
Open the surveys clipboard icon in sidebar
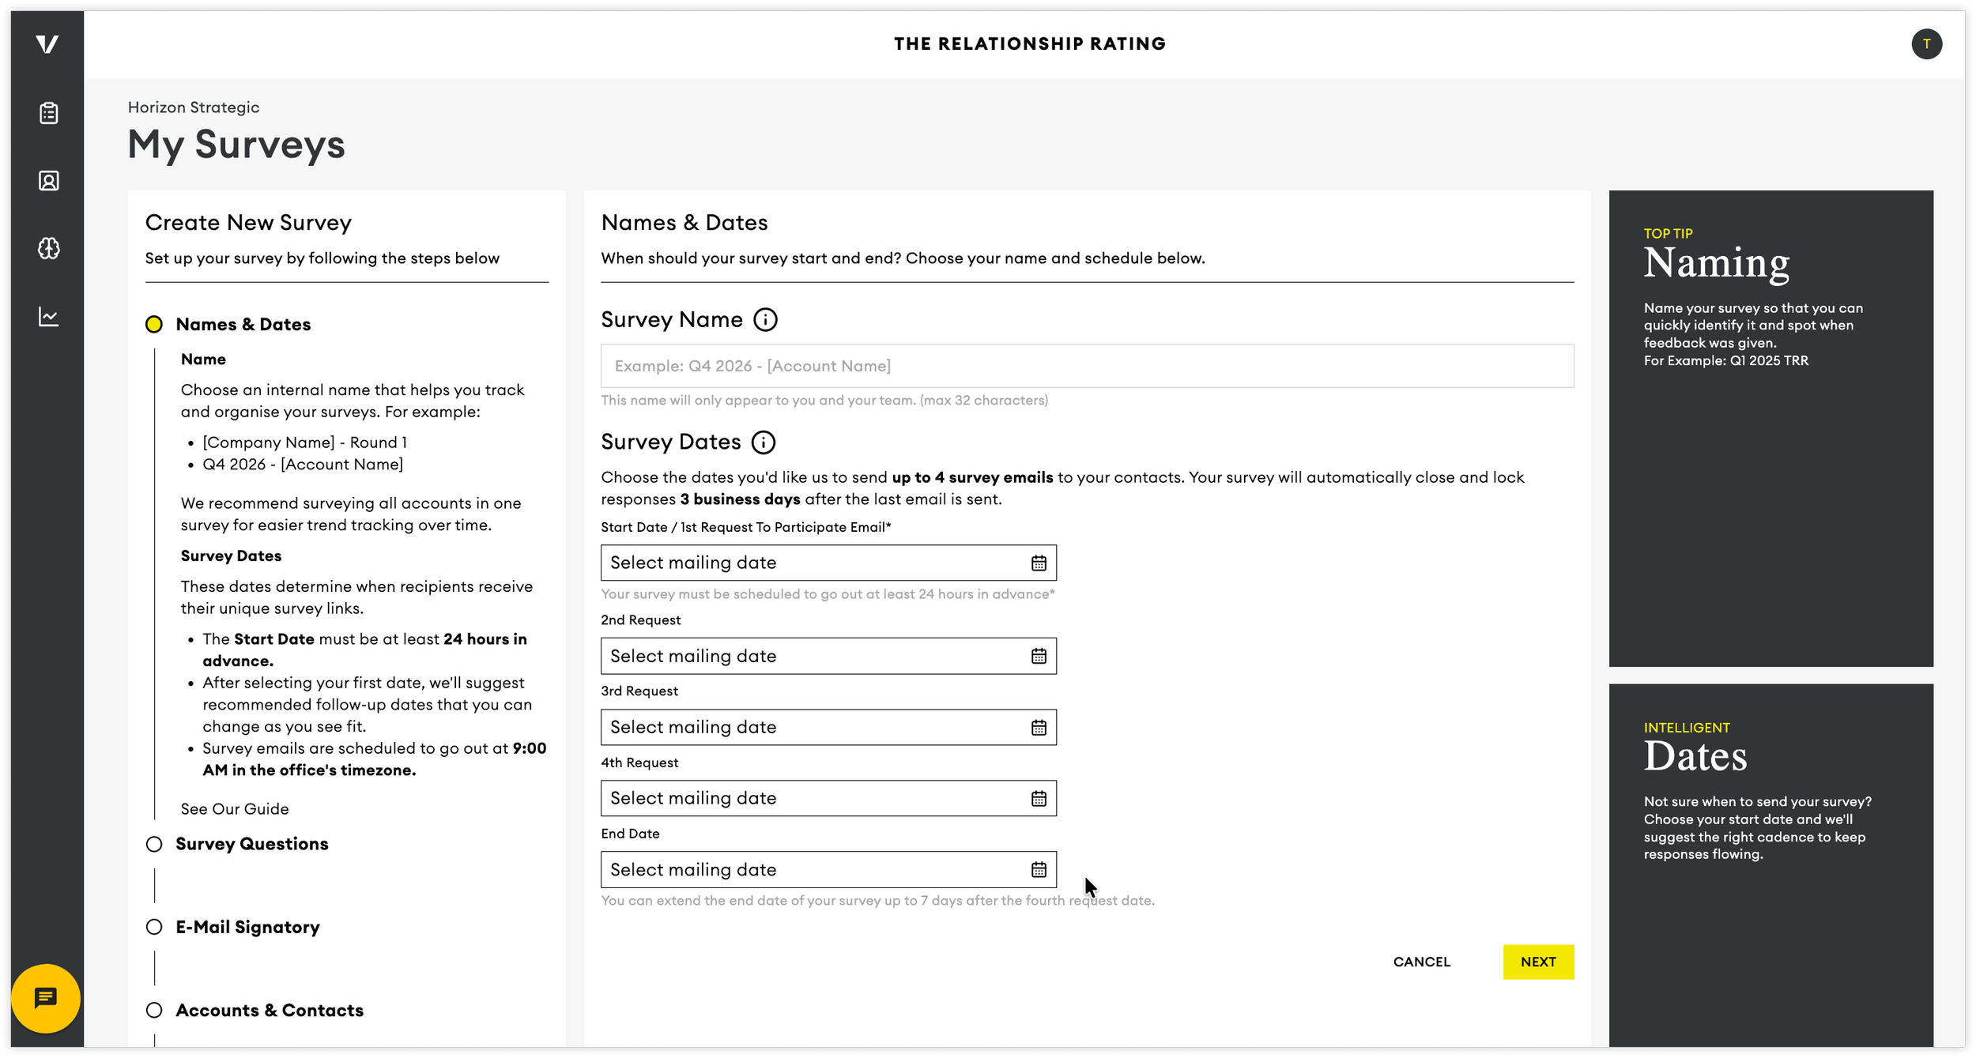pyautogui.click(x=49, y=113)
